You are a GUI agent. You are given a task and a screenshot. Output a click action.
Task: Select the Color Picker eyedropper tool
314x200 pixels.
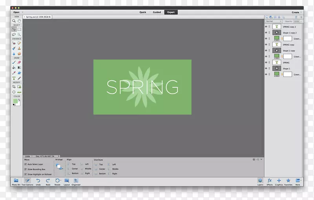[14, 73]
